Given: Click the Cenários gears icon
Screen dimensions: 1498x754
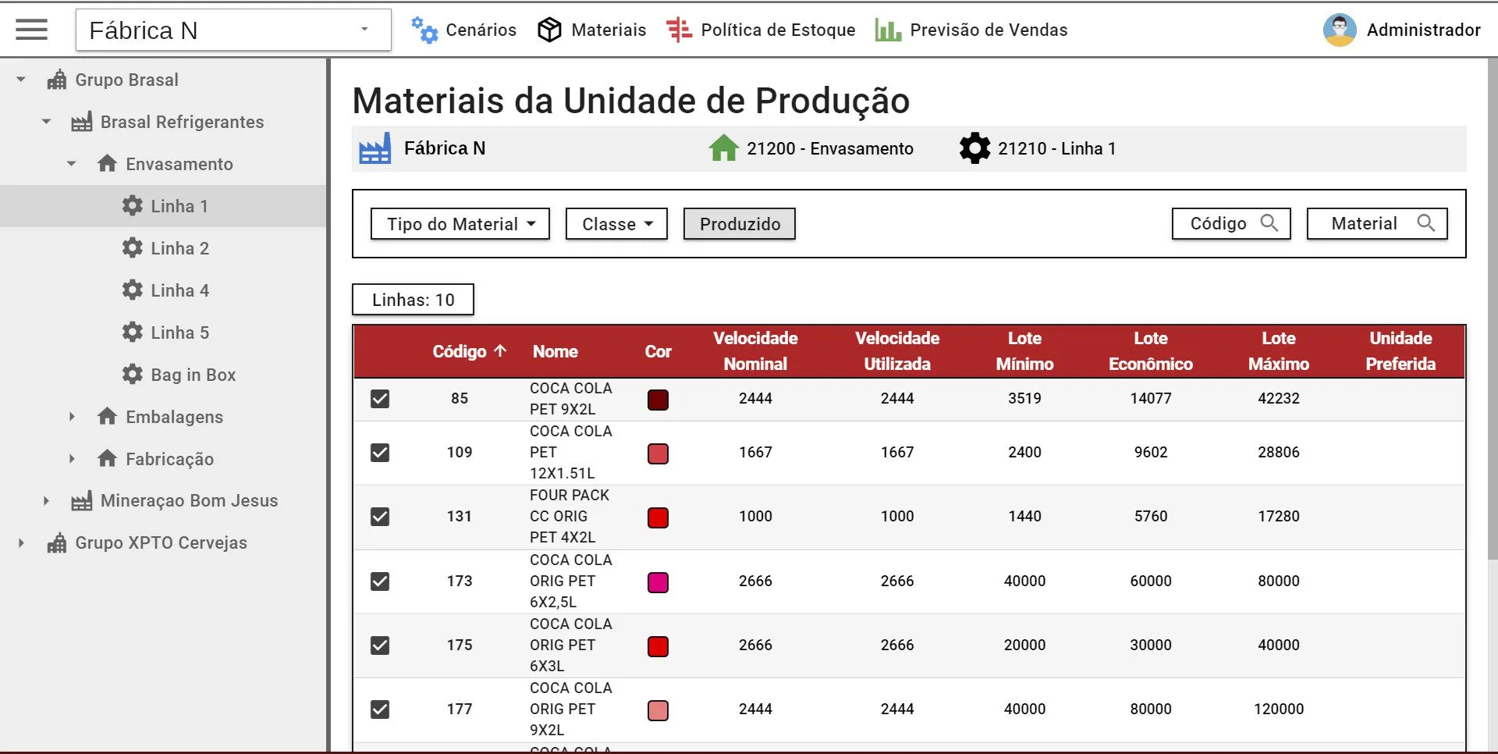Looking at the screenshot, I should point(424,30).
